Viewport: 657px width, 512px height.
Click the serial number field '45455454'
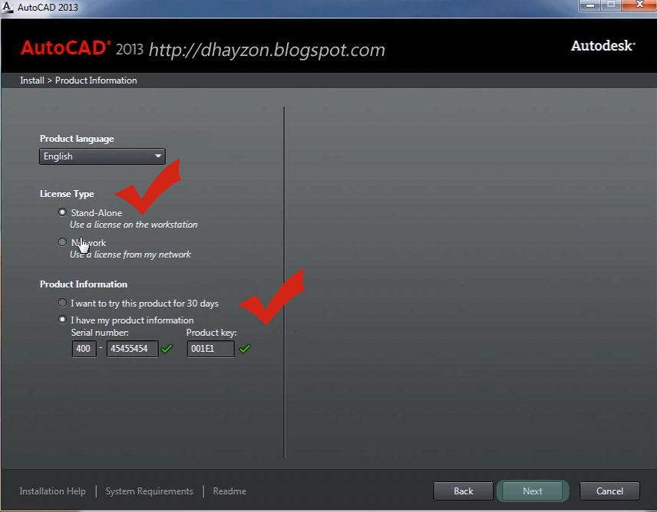click(133, 349)
